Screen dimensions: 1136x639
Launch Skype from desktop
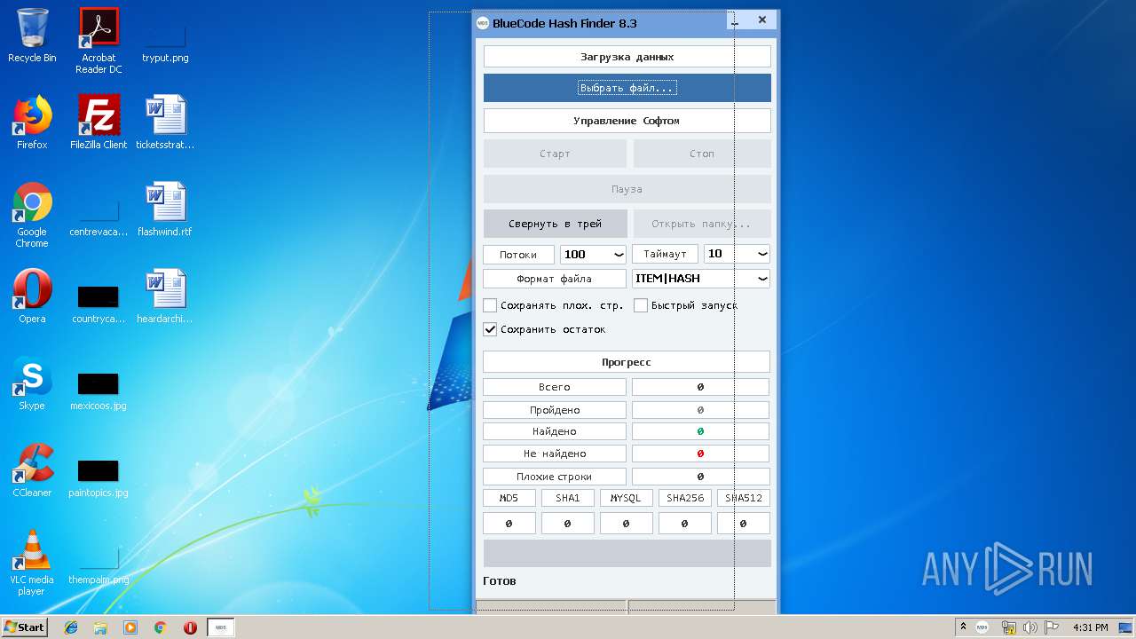click(x=32, y=383)
